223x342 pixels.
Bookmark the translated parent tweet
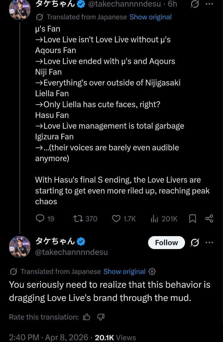pyautogui.click(x=192, y=218)
